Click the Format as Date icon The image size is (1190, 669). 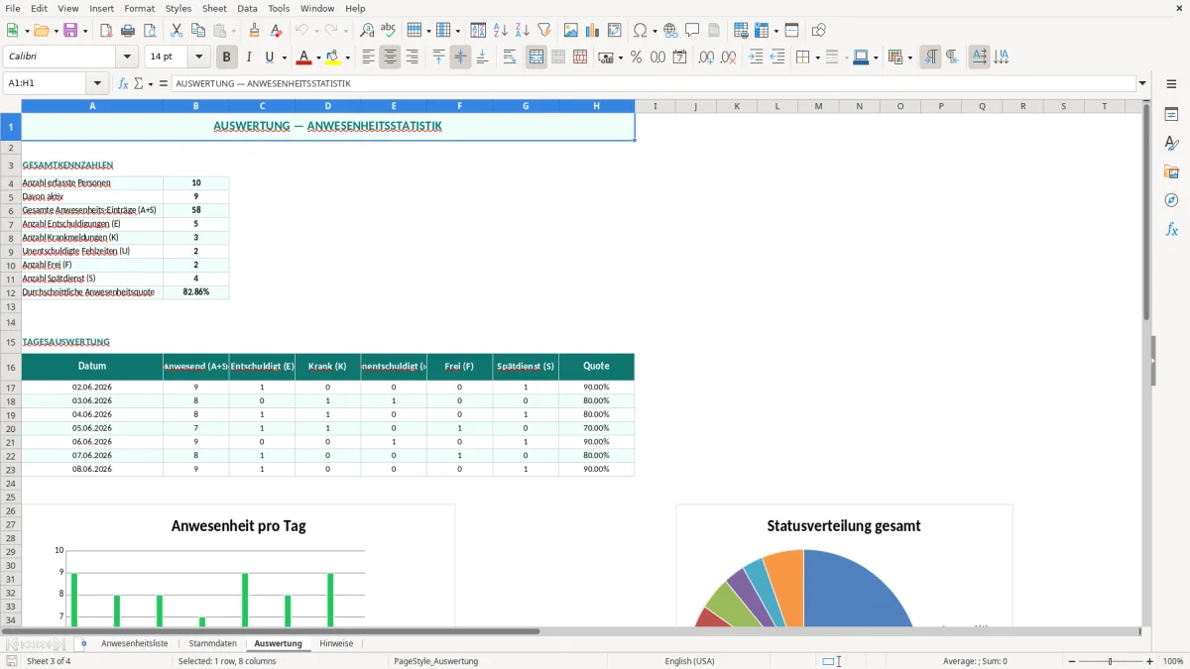click(x=680, y=57)
